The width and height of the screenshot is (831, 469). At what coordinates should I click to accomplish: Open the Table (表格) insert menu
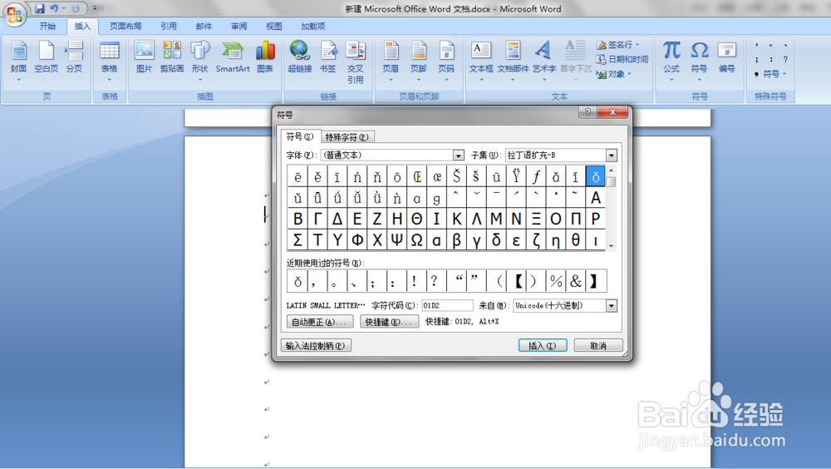[109, 61]
